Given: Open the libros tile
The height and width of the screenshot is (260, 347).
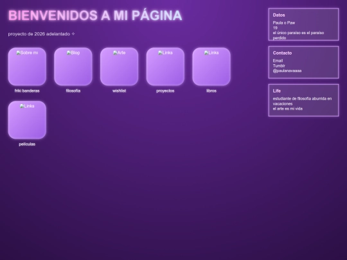Looking at the screenshot, I should tap(211, 67).
